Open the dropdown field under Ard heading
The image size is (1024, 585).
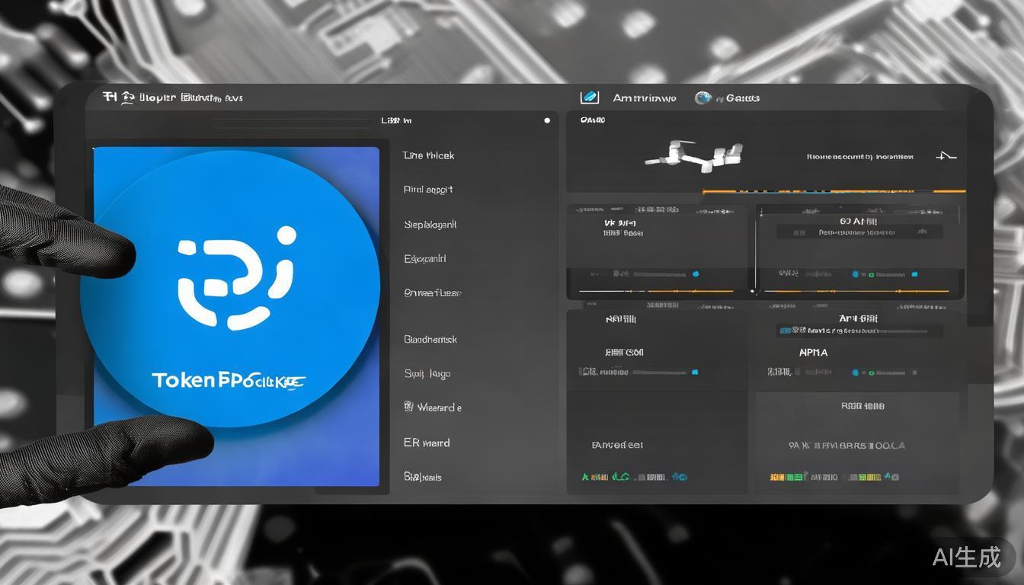pos(859,331)
